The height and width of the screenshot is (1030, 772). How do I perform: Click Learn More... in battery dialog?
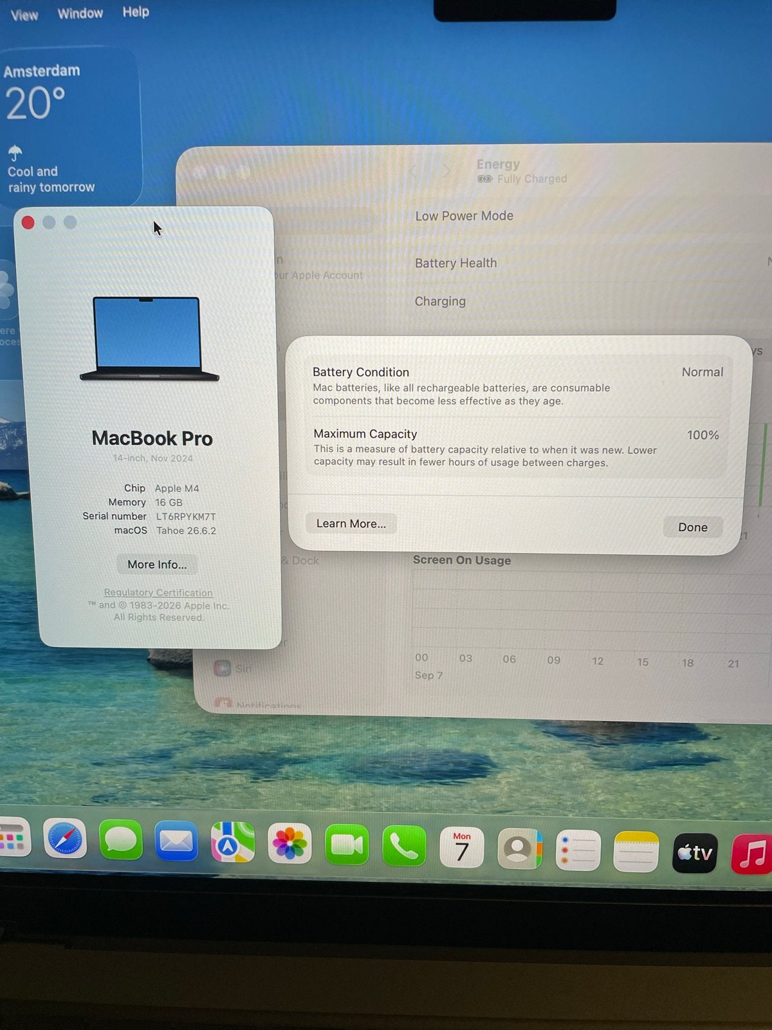351,523
